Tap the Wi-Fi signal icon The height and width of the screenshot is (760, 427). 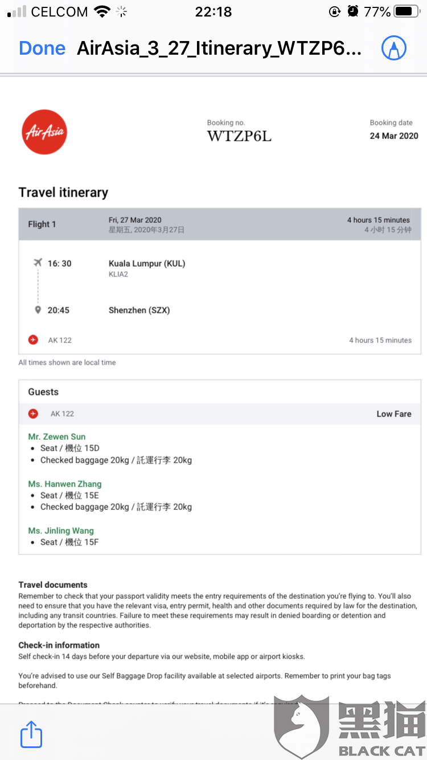102,11
